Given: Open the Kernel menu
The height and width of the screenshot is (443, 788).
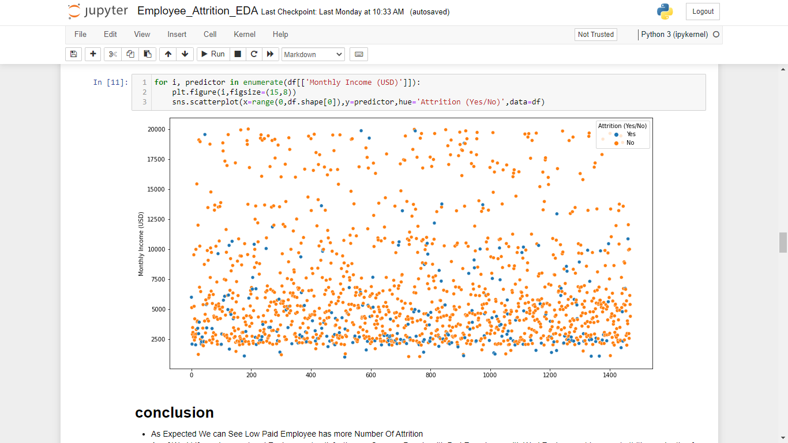Looking at the screenshot, I should pyautogui.click(x=244, y=34).
